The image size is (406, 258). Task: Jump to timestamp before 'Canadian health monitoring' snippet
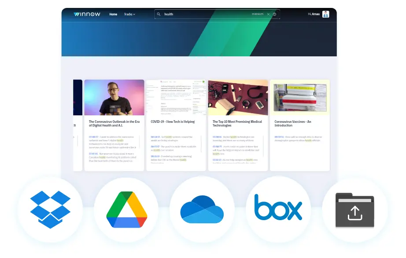[x=93, y=154]
